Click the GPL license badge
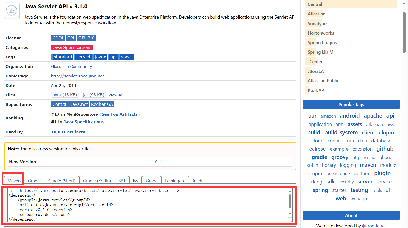 coord(71,38)
